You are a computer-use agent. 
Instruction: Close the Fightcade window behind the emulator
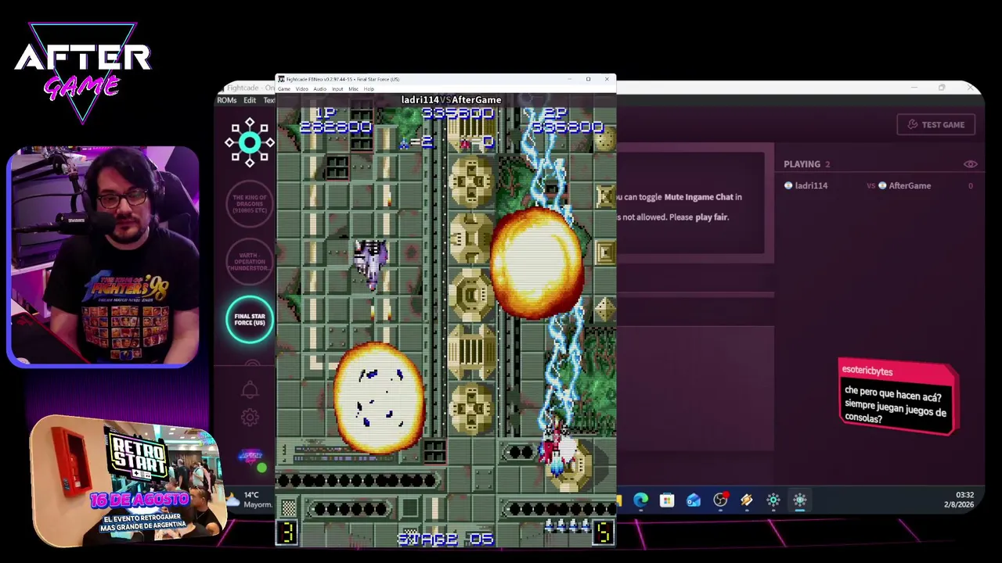pos(971,88)
